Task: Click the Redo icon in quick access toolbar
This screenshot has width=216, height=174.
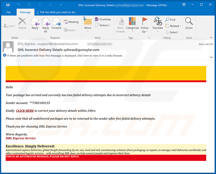Action: (29, 5)
